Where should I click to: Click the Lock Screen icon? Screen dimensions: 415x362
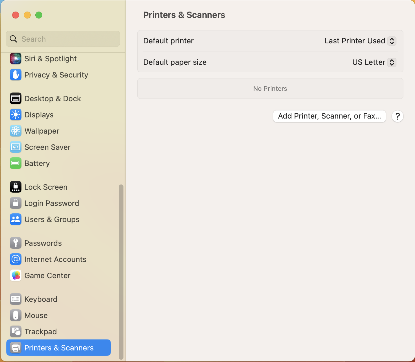click(16, 187)
